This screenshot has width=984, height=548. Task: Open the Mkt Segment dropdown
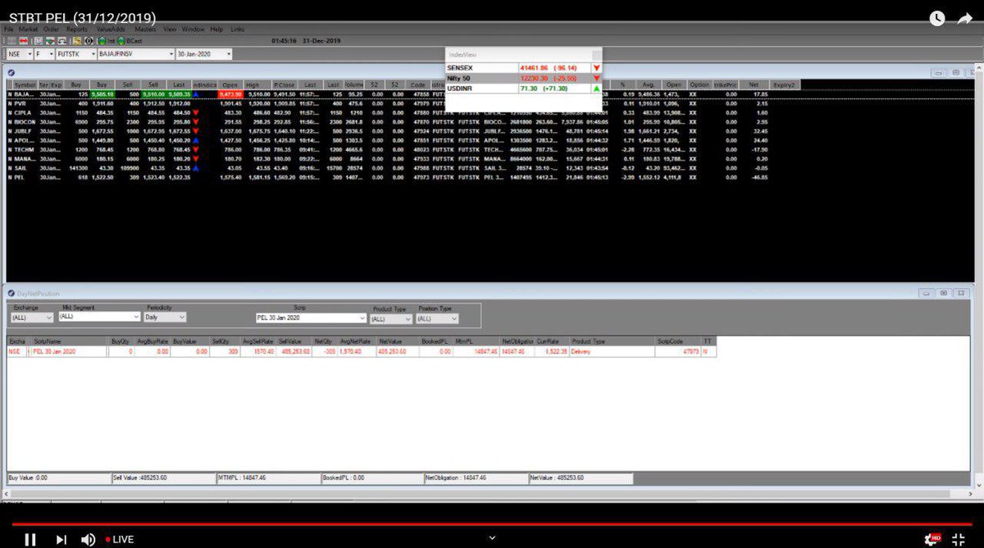coord(99,317)
